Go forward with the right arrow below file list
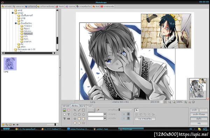This screenshot has width=210, height=138. (x=17, y=125)
